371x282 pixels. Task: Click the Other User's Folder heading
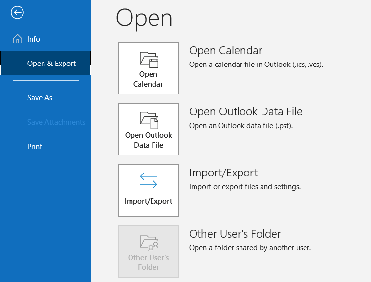click(235, 234)
